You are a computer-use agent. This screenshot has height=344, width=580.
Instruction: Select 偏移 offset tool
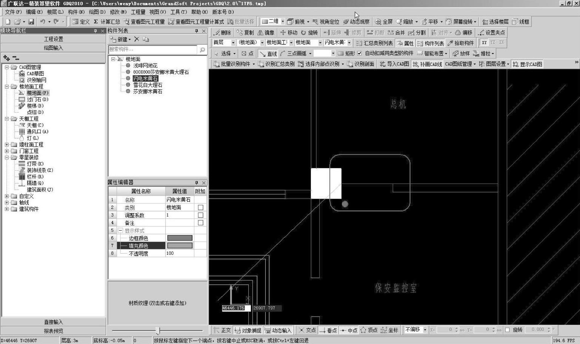[464, 33]
